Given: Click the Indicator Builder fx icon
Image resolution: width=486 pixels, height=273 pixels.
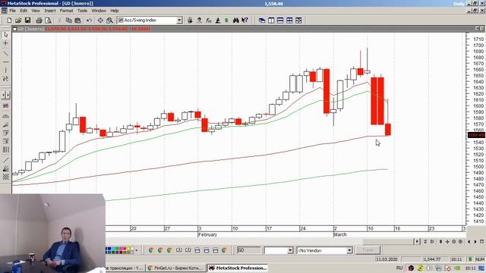Looking at the screenshot, I should [209, 20].
